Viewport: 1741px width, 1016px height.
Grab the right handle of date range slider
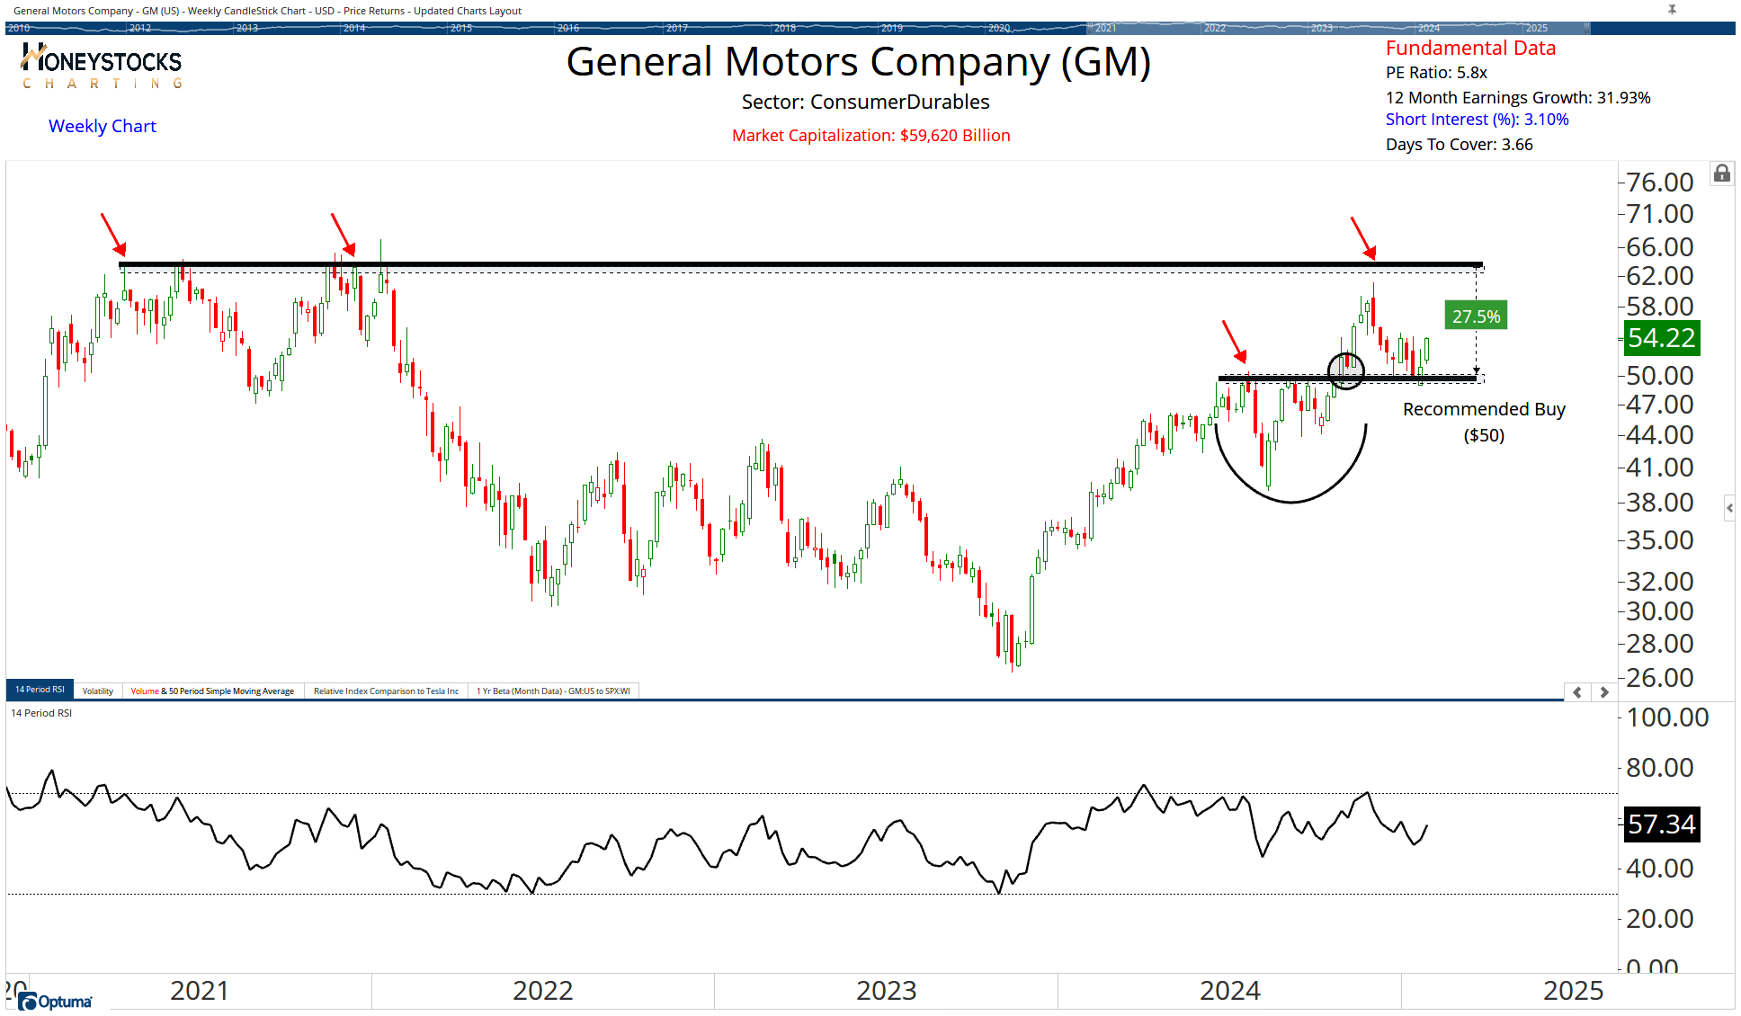pos(1587,28)
